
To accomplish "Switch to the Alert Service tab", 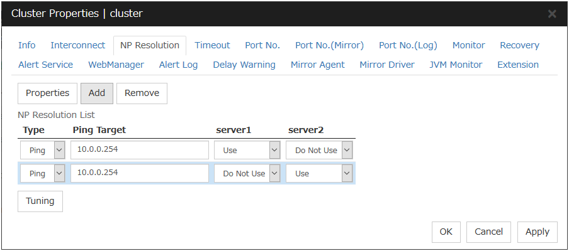I will coord(45,65).
